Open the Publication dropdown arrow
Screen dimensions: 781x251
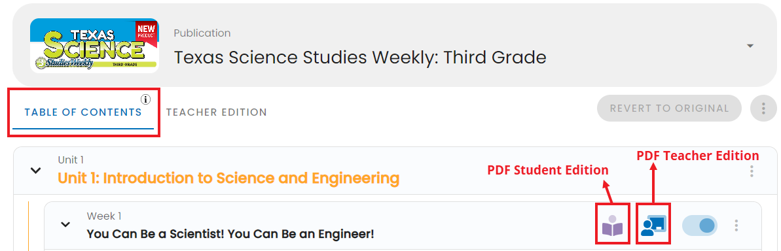pos(750,46)
